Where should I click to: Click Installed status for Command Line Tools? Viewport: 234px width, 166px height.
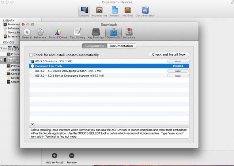tap(178, 66)
